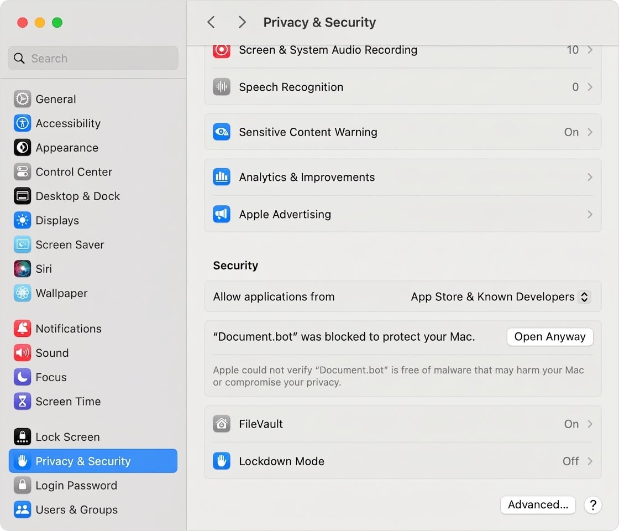
Task: Open Analytics & Improvements chart icon
Action: 222,176
